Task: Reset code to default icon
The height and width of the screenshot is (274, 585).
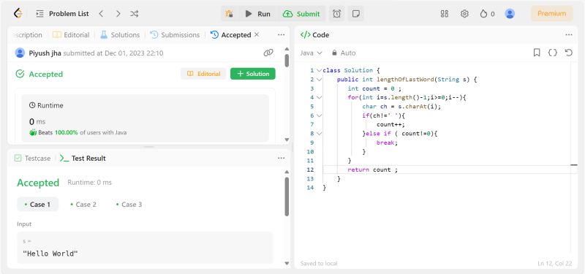Action: (x=569, y=53)
